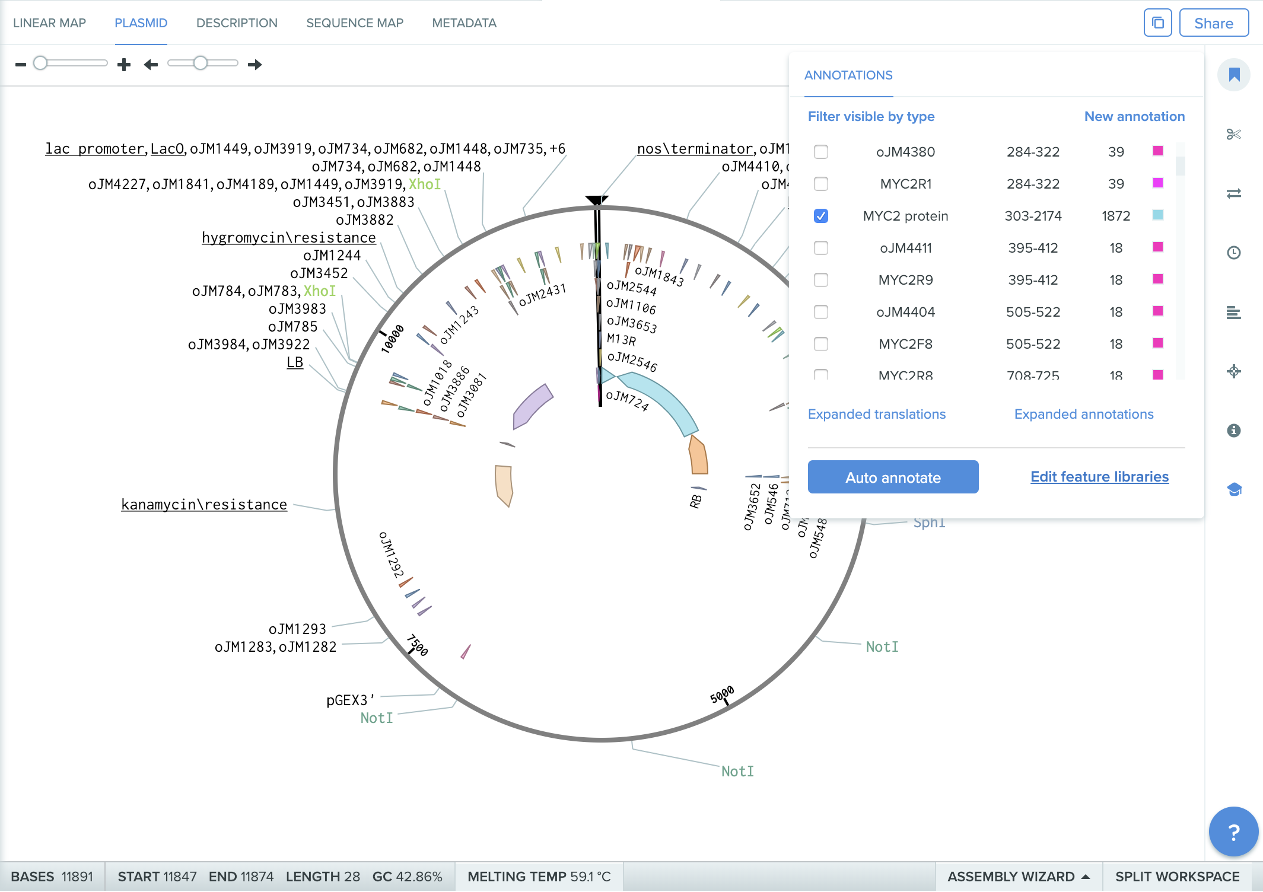Open the Edit feature libraries link
Screen dimensions: 1263x892
(1099, 476)
